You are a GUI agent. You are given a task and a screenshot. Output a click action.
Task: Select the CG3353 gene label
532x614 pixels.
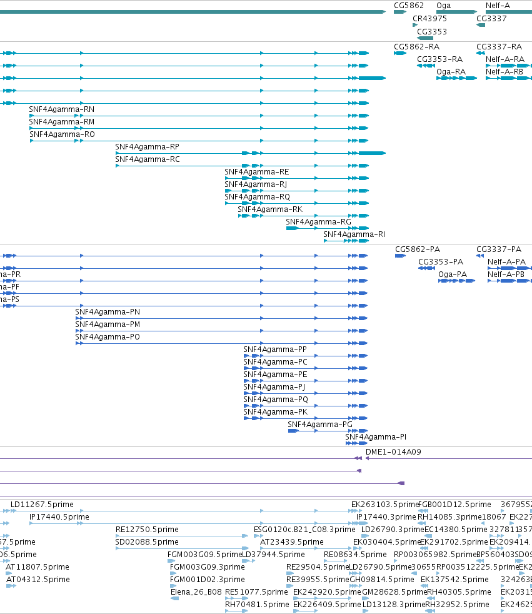[x=432, y=32]
